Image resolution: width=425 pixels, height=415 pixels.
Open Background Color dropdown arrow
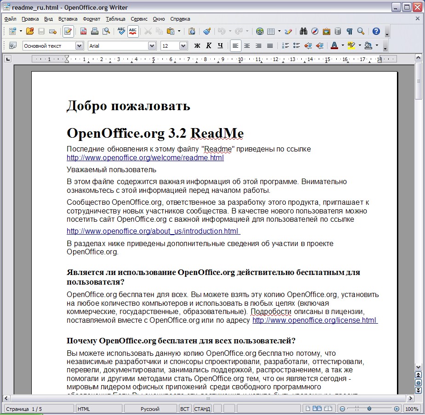tap(377, 46)
